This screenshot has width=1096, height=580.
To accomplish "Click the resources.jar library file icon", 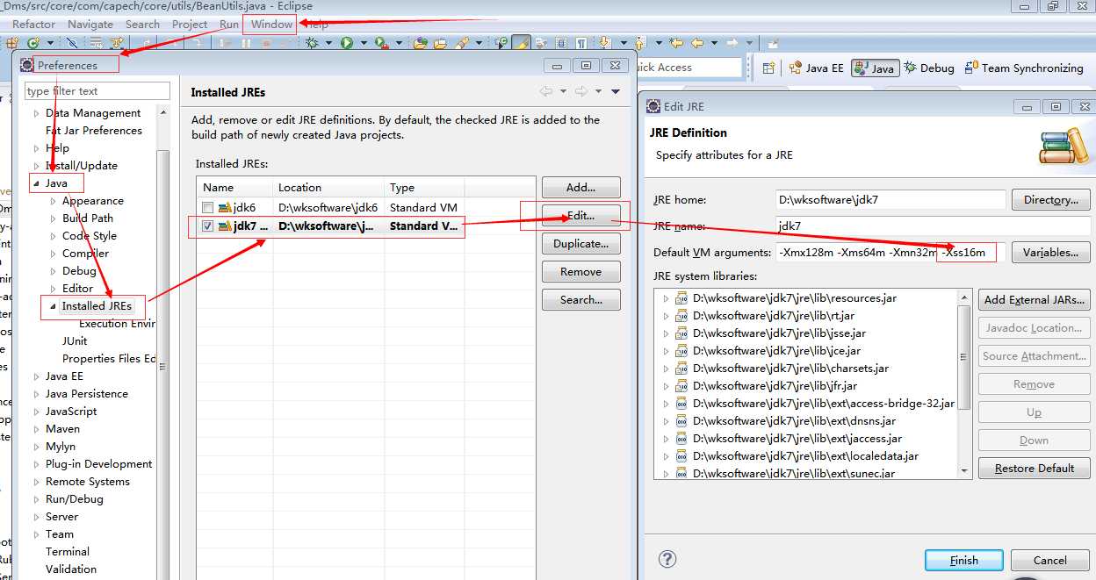I will tap(681, 298).
